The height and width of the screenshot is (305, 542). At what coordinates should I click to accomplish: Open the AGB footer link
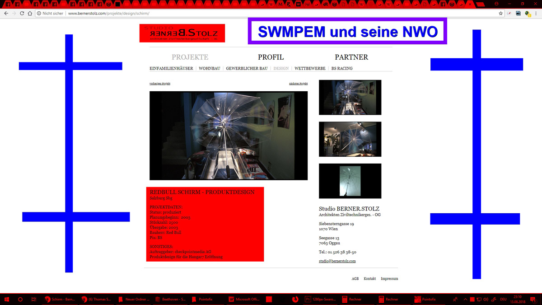pyautogui.click(x=355, y=279)
